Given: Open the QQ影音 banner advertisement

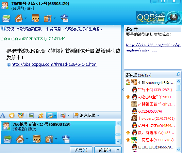Looking at the screenshot, I should point(159,18).
